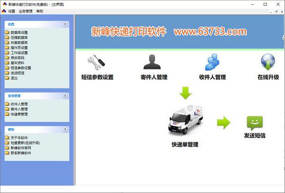Select 修改密码 in the sidebar

18,58
